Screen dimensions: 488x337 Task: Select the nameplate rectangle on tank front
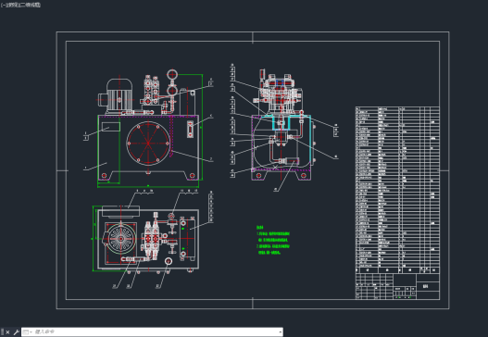111,127
